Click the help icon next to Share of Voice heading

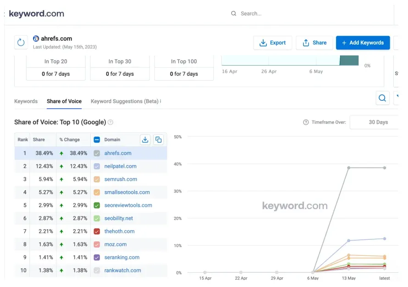pyautogui.click(x=110, y=122)
